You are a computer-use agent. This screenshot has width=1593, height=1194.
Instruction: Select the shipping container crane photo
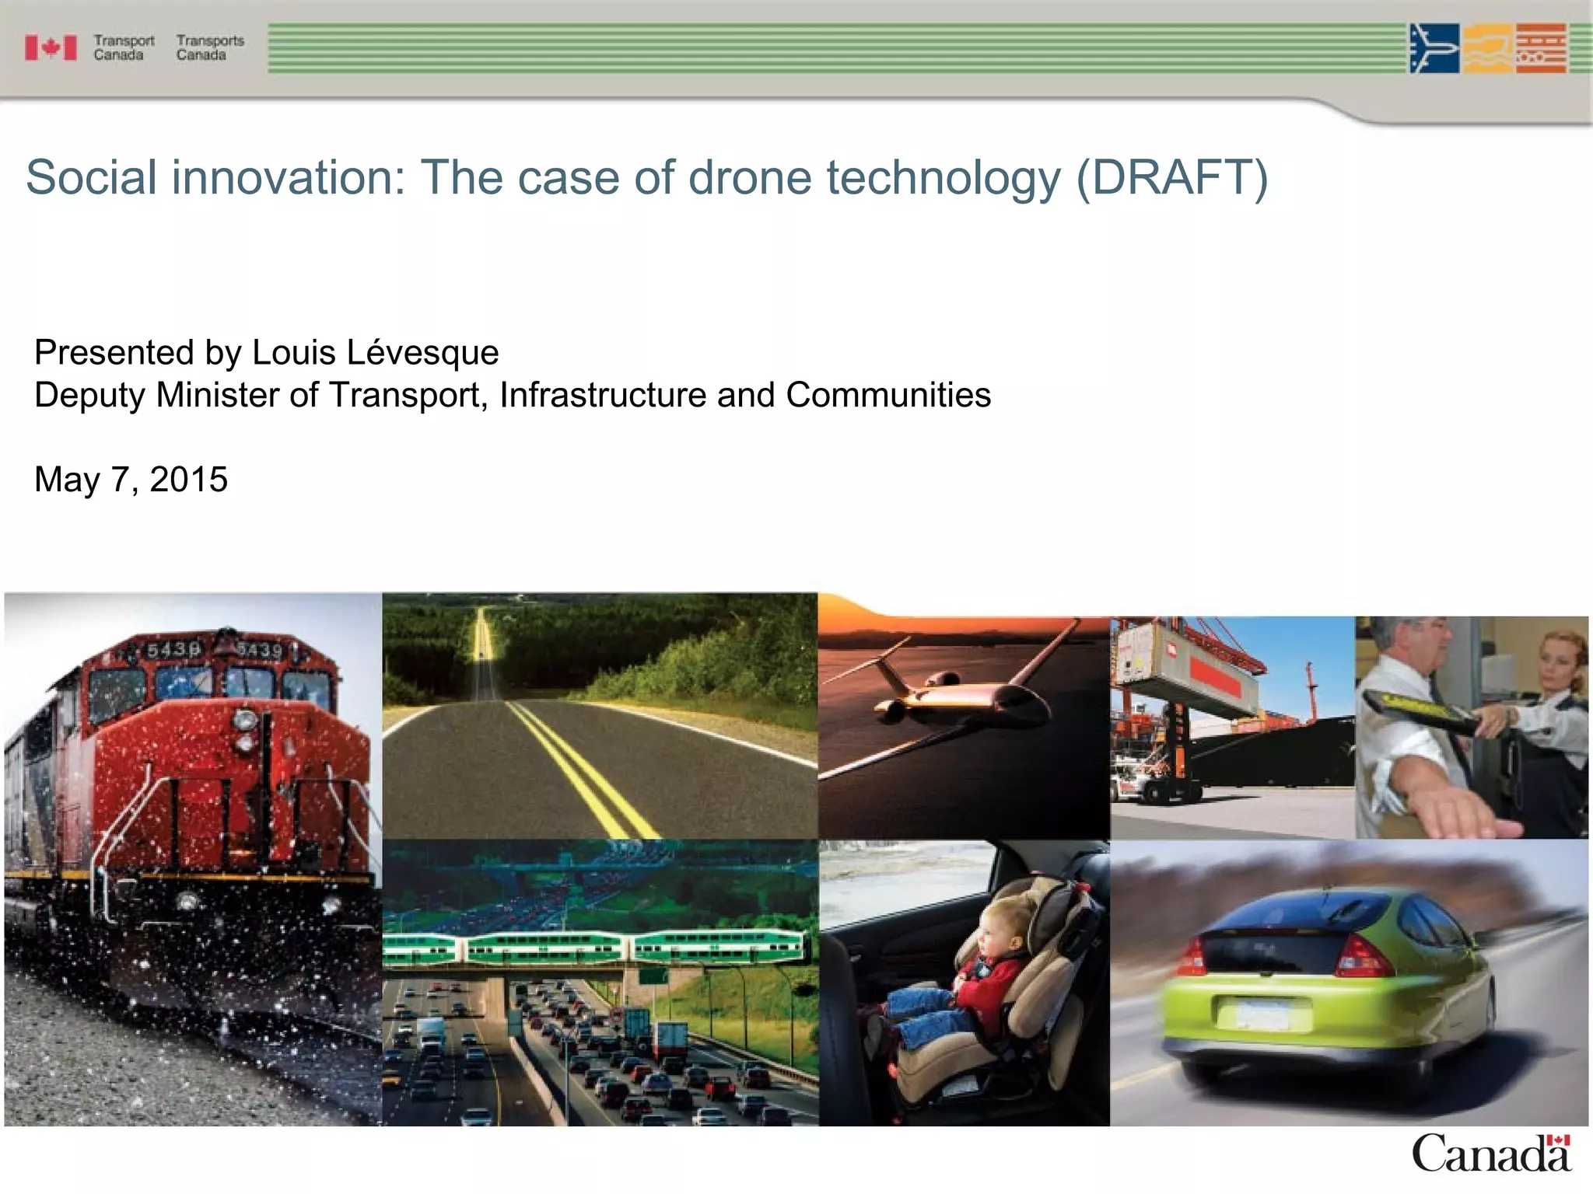[1232, 727]
